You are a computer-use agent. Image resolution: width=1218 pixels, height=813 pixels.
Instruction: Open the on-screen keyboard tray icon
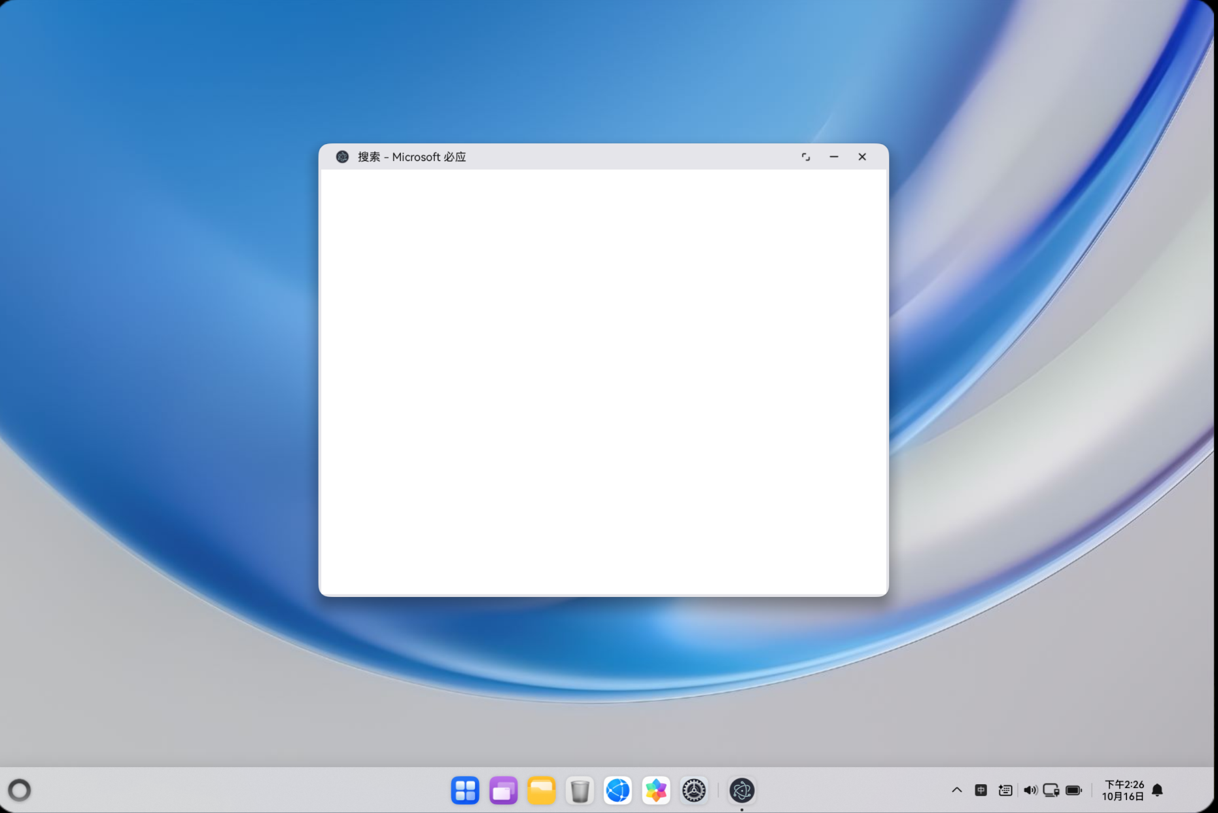[1005, 790]
